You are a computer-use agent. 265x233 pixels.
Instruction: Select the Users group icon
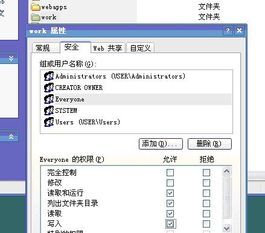pos(49,122)
